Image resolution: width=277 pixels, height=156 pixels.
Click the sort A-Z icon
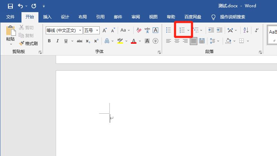[x=246, y=30]
